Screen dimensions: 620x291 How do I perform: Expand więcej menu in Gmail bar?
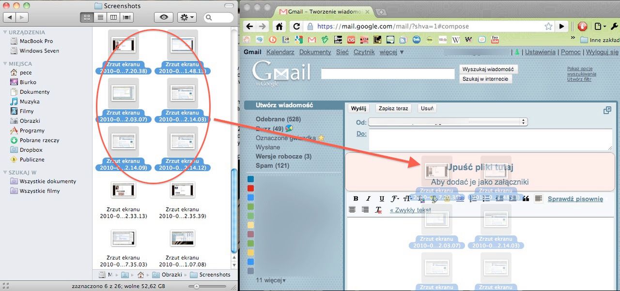391,52
